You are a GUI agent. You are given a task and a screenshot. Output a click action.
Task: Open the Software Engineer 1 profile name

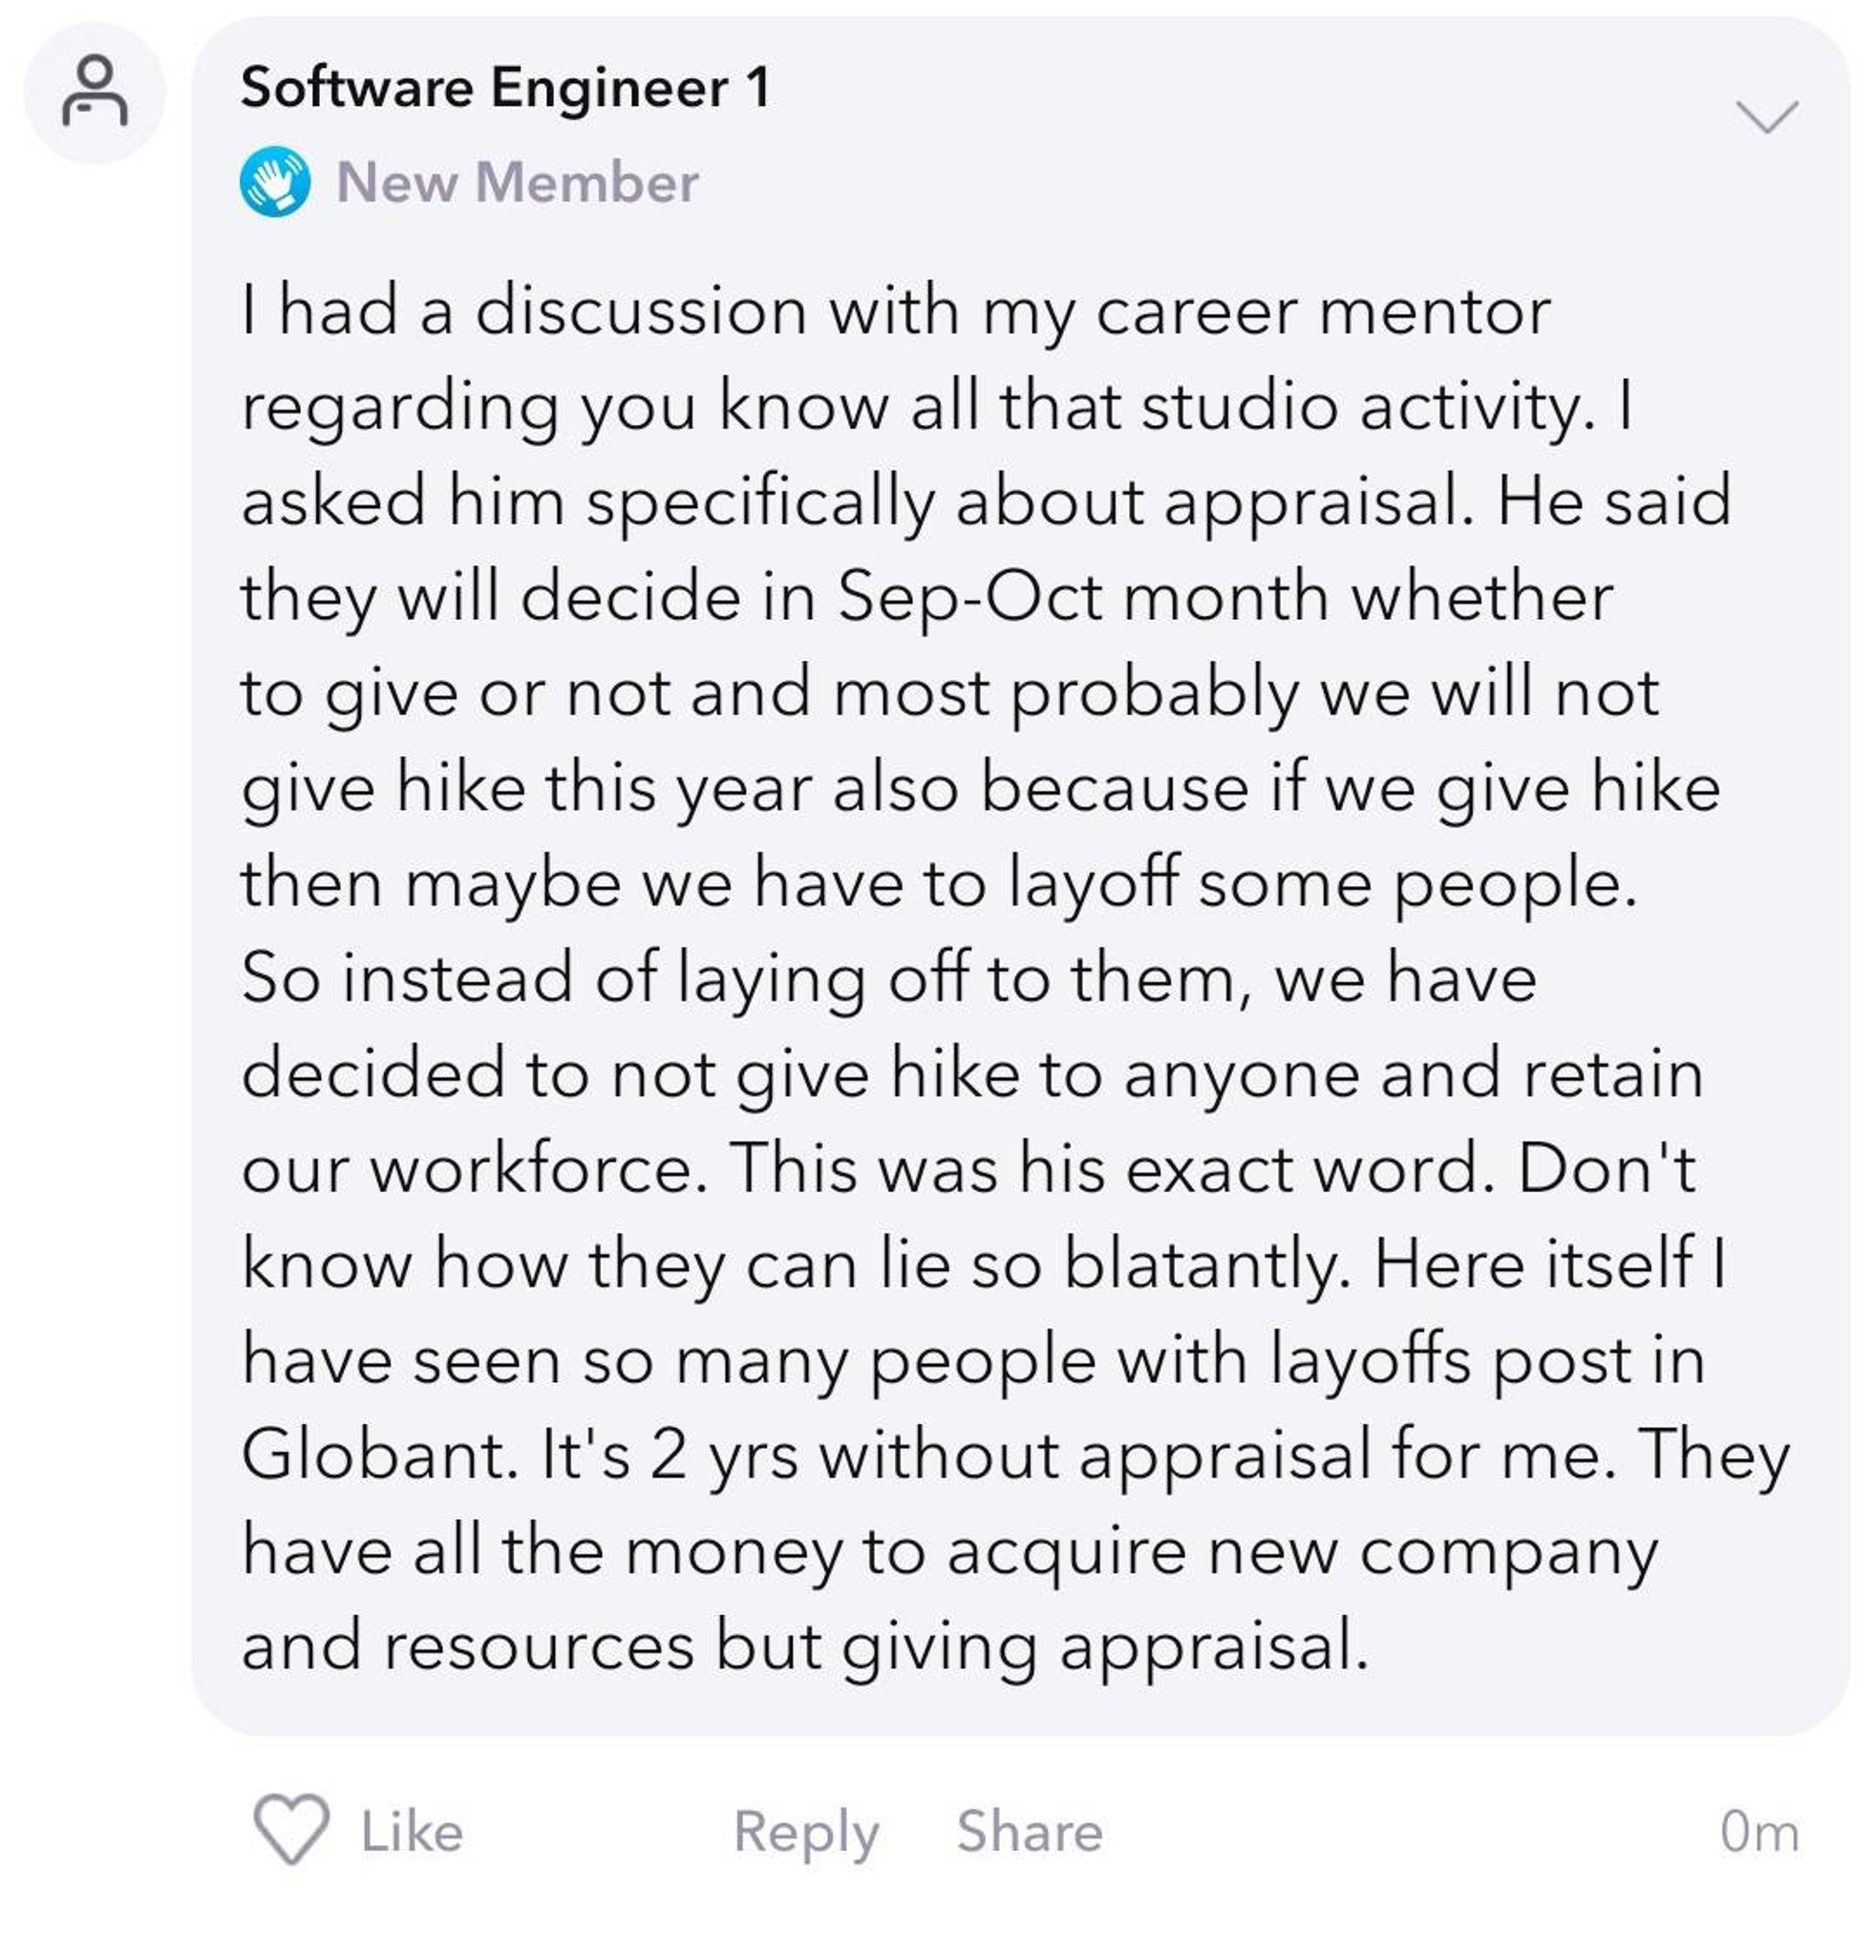(x=506, y=87)
